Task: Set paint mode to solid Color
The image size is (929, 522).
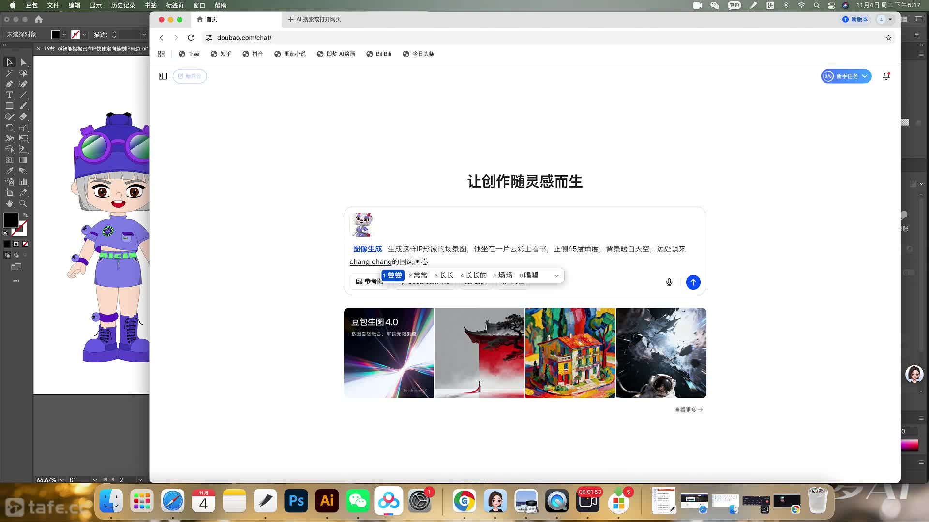Action: (7, 244)
